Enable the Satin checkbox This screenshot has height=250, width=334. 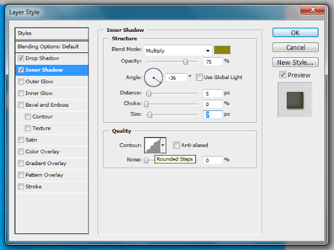21,140
